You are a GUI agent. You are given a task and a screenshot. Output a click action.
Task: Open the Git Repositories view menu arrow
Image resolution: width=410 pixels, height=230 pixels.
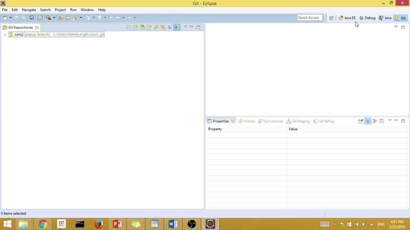[x=185, y=27]
